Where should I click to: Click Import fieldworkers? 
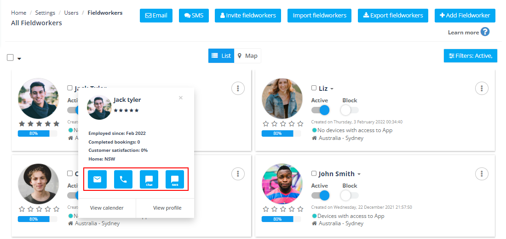pos(320,16)
